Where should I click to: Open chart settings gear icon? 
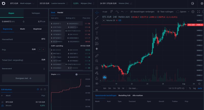pos(193,12)
